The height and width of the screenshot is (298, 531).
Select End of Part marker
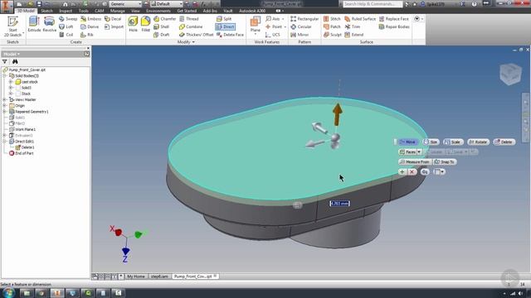24,153
